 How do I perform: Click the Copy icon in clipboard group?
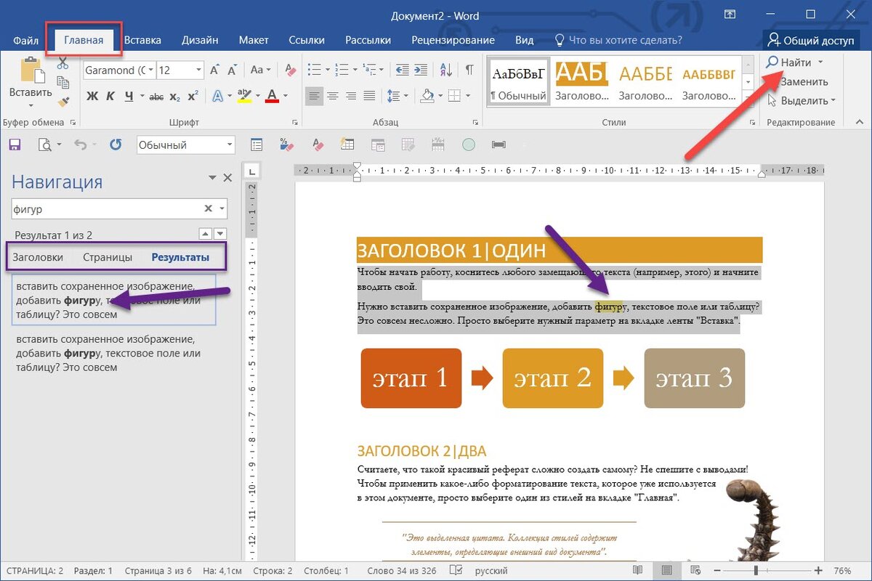pos(62,82)
